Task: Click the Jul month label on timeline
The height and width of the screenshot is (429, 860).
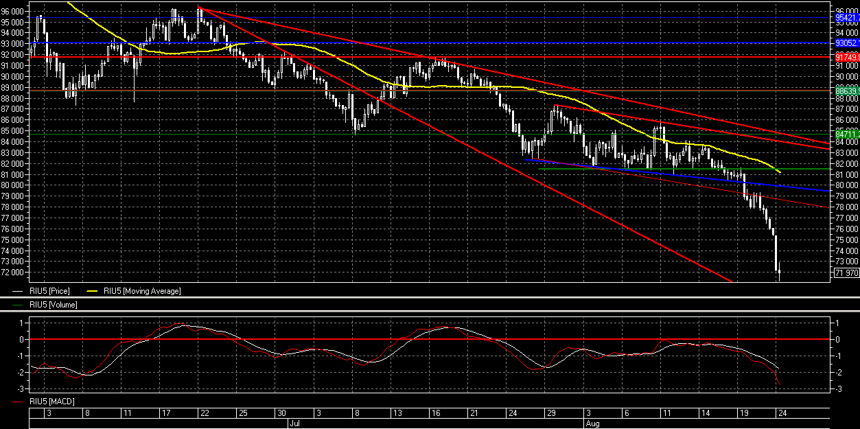Action: point(294,424)
